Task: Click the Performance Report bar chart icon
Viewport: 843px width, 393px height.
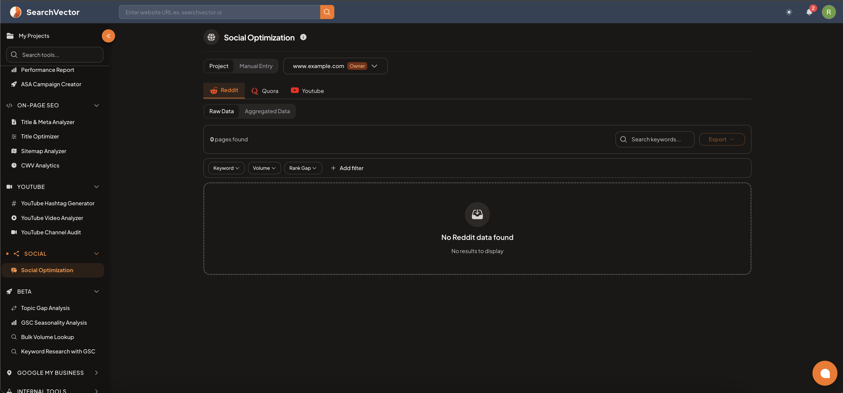Action: point(14,70)
